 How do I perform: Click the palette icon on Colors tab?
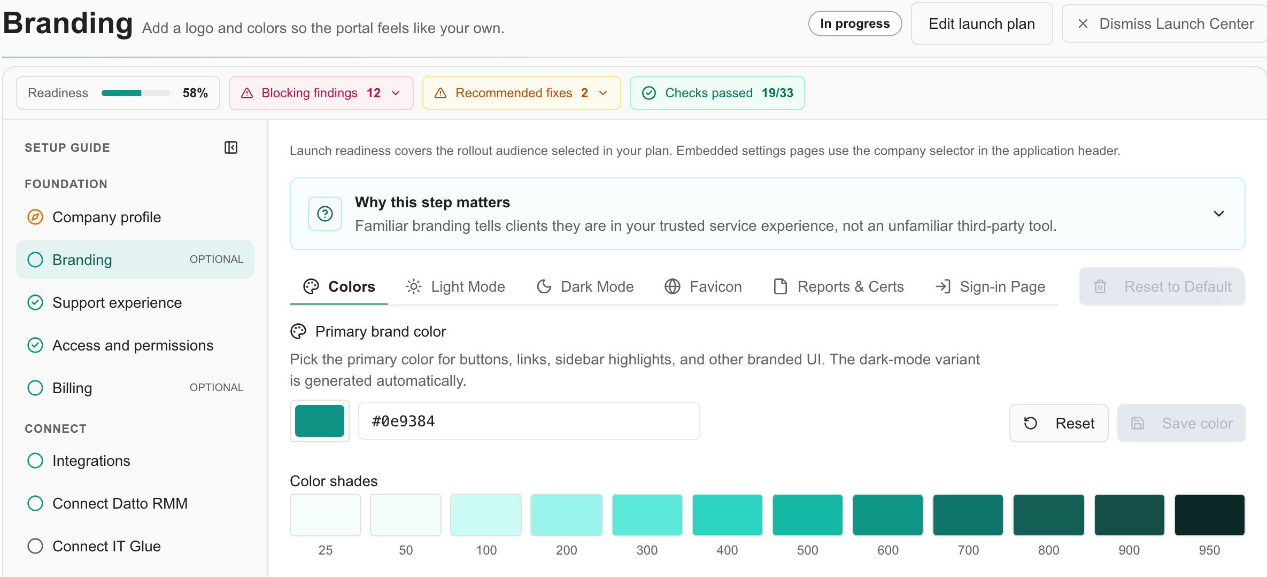tap(311, 287)
